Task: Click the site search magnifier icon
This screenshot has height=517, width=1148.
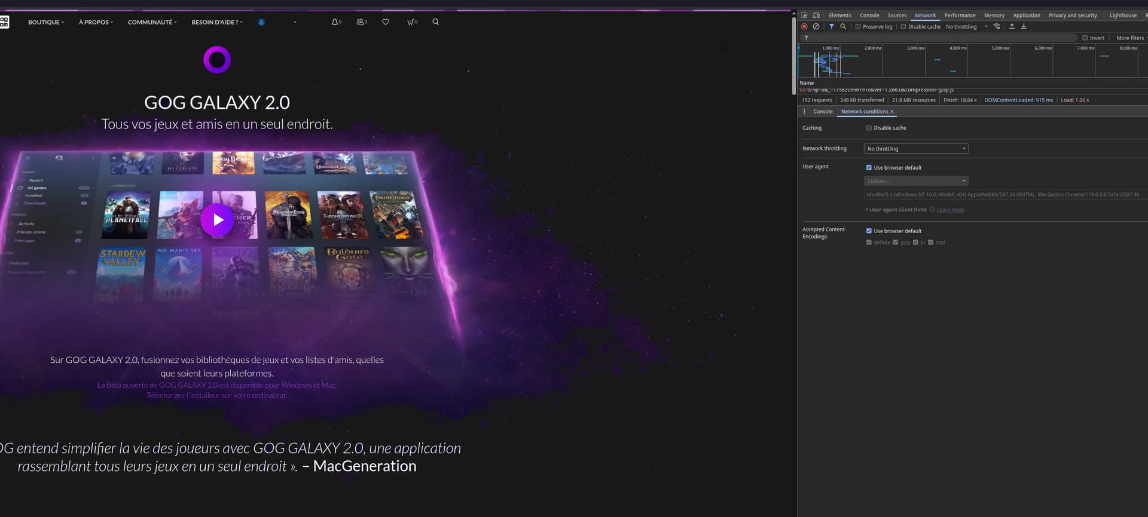Action: [435, 22]
